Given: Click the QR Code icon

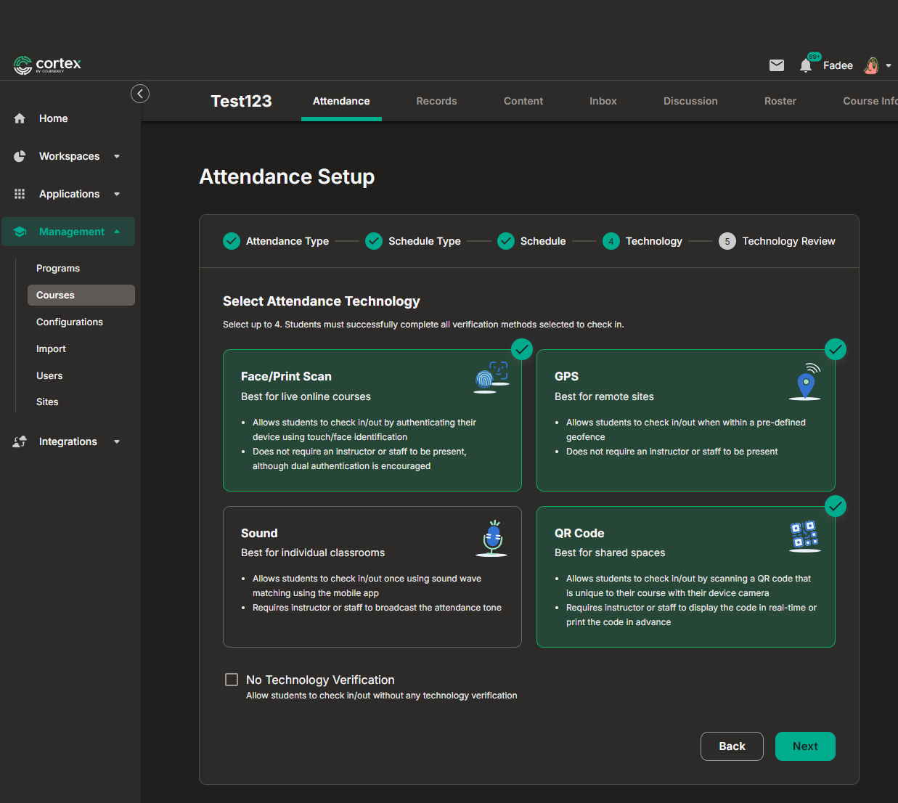Looking at the screenshot, I should 805,537.
